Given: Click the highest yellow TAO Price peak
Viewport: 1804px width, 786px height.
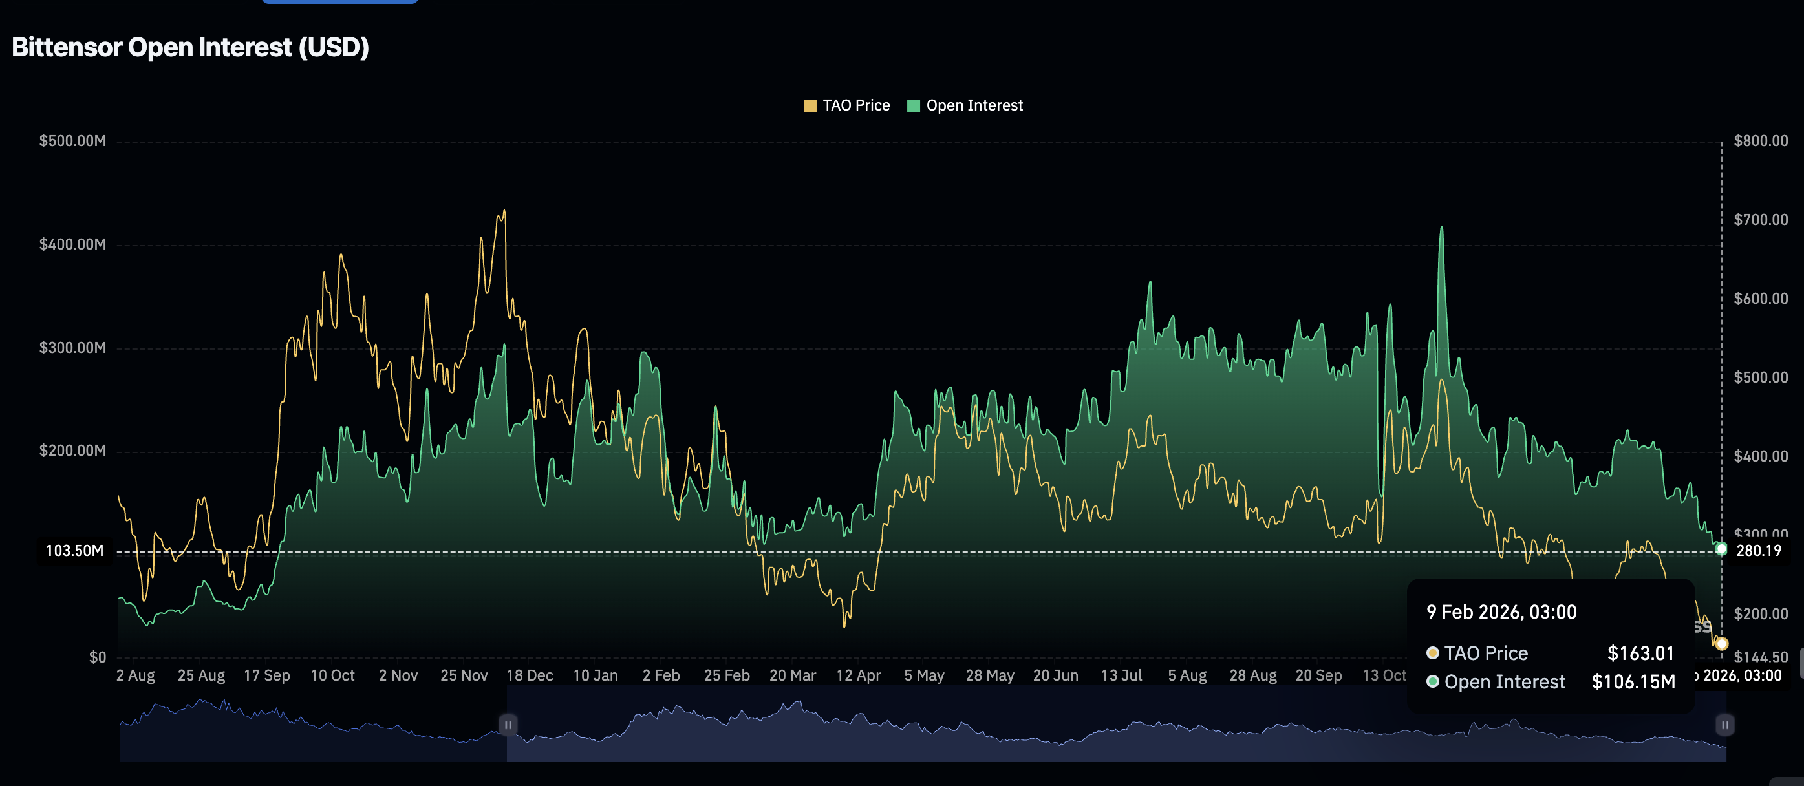Looking at the screenshot, I should 504,211.
